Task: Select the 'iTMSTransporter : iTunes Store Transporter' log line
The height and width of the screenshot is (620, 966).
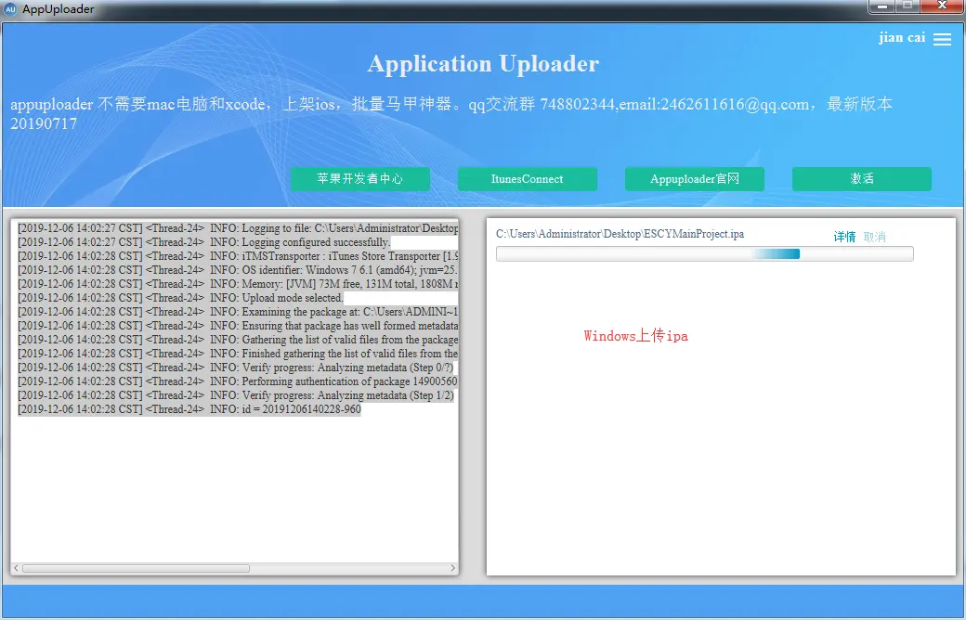Action: [238, 255]
